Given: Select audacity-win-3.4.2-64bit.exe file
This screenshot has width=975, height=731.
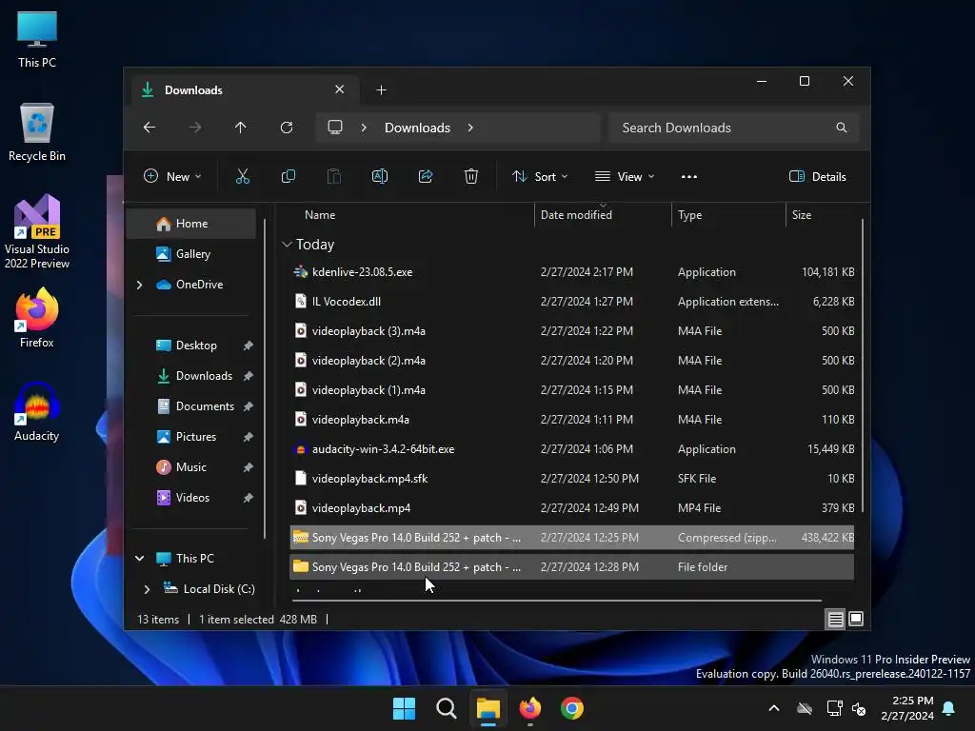Looking at the screenshot, I should point(571,449).
